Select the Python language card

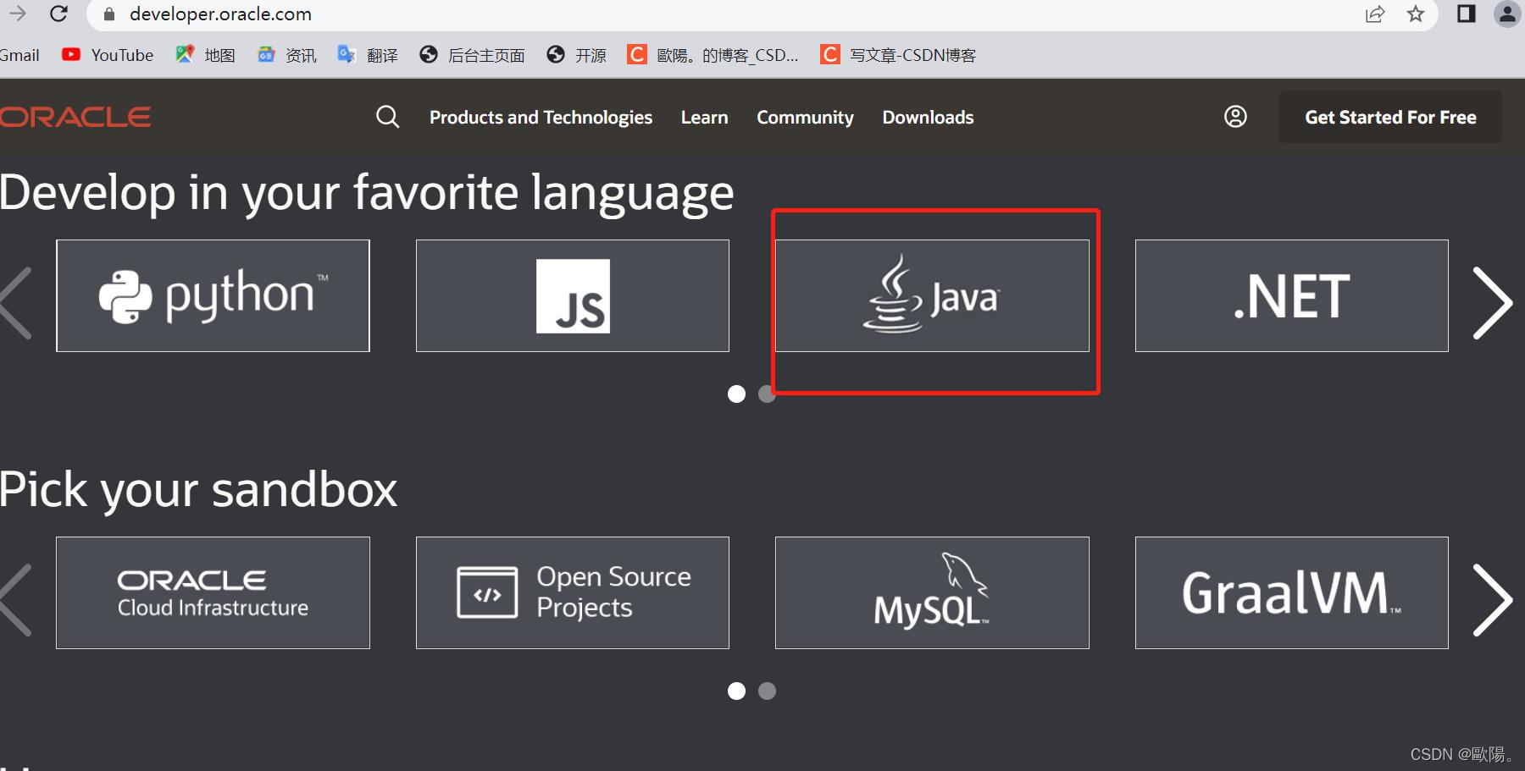213,295
